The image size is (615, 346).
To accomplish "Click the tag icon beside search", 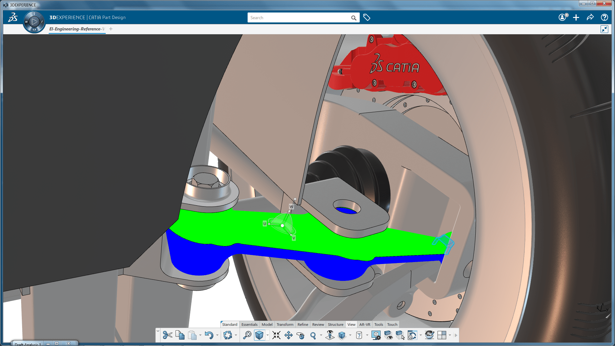I will click(367, 18).
